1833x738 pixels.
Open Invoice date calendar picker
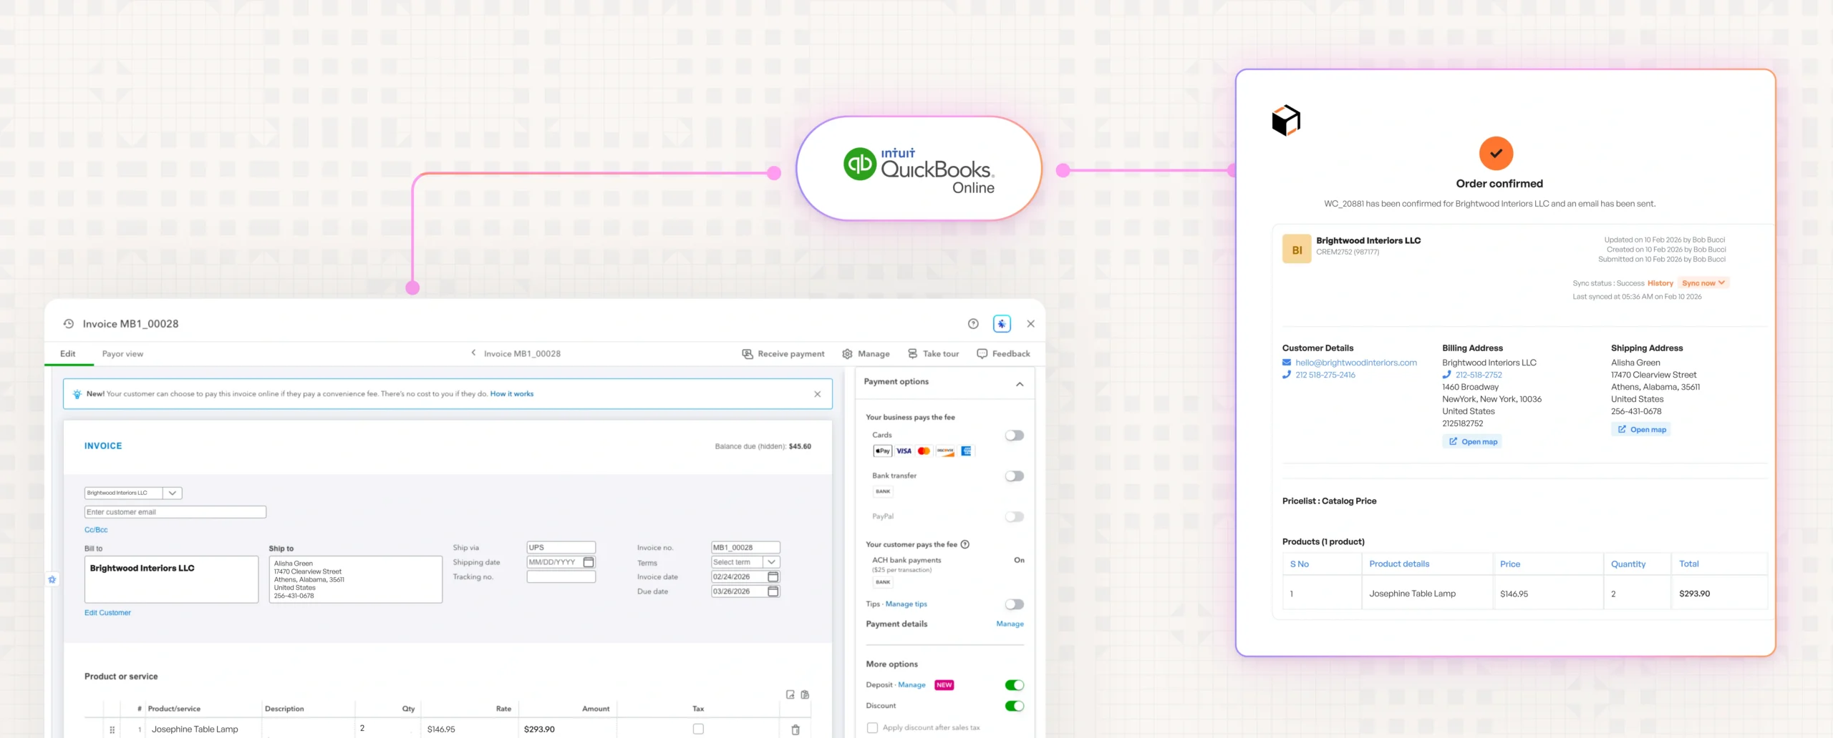(773, 576)
